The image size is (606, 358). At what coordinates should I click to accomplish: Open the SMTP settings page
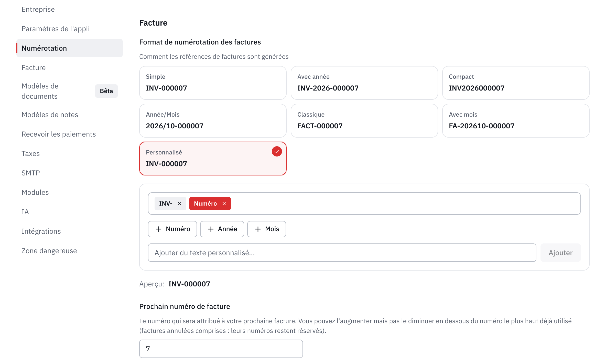point(31,173)
